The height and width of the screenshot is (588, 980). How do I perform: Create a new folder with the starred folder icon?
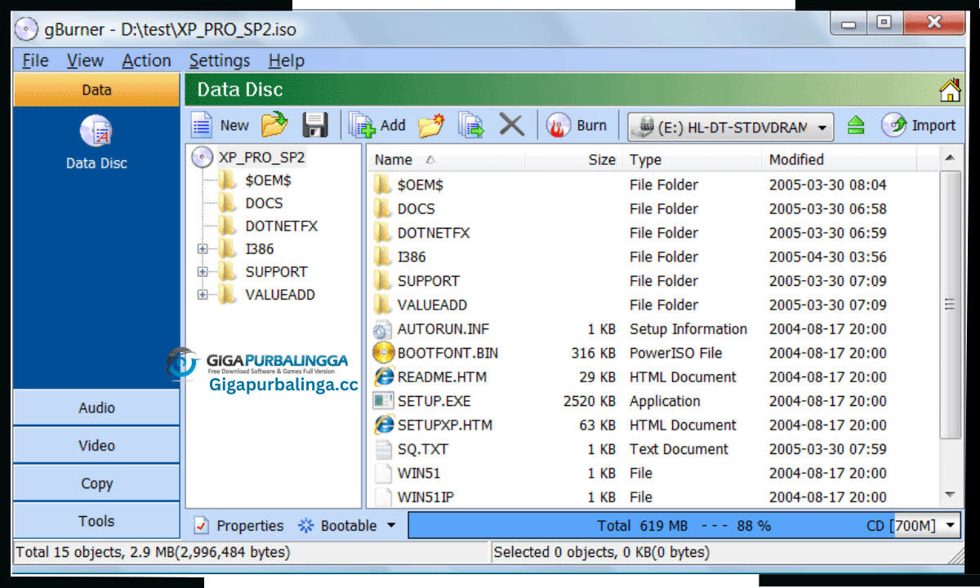pos(431,125)
